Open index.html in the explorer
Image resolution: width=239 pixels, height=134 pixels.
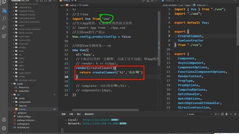pos(24,91)
